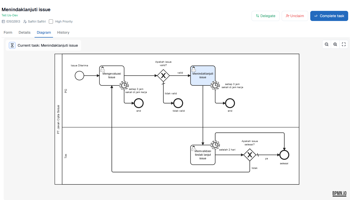Viewport: 350px width, 200px height.
Task: Select the timer event labeled 'setelah 2 hari'
Action: [x=215, y=145]
